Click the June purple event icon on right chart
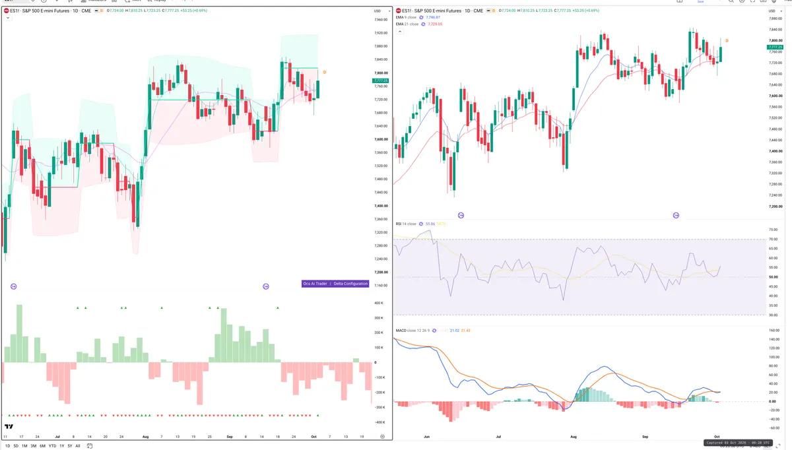Viewport: 792px width, 450px height. coord(461,215)
